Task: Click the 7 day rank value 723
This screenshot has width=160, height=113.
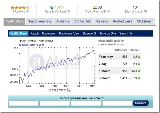Action: (x=125, y=64)
